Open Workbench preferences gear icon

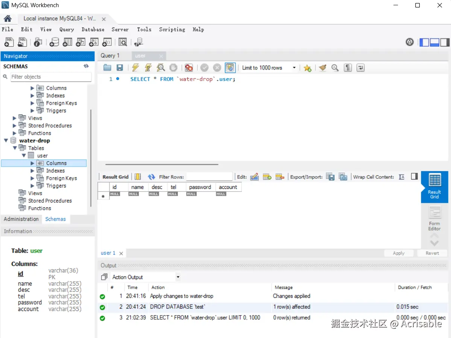tap(410, 42)
